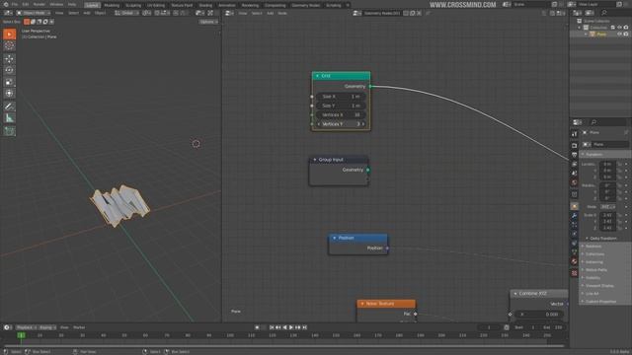Screen dimensions: 632x355
Task: Toggle use preview range clock icon
Action: [x=507, y=327]
